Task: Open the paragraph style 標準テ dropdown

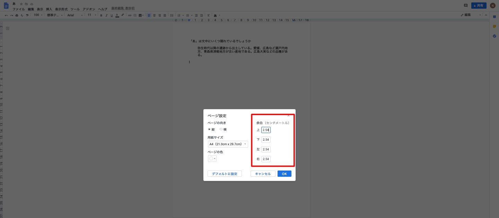Action: (55, 15)
